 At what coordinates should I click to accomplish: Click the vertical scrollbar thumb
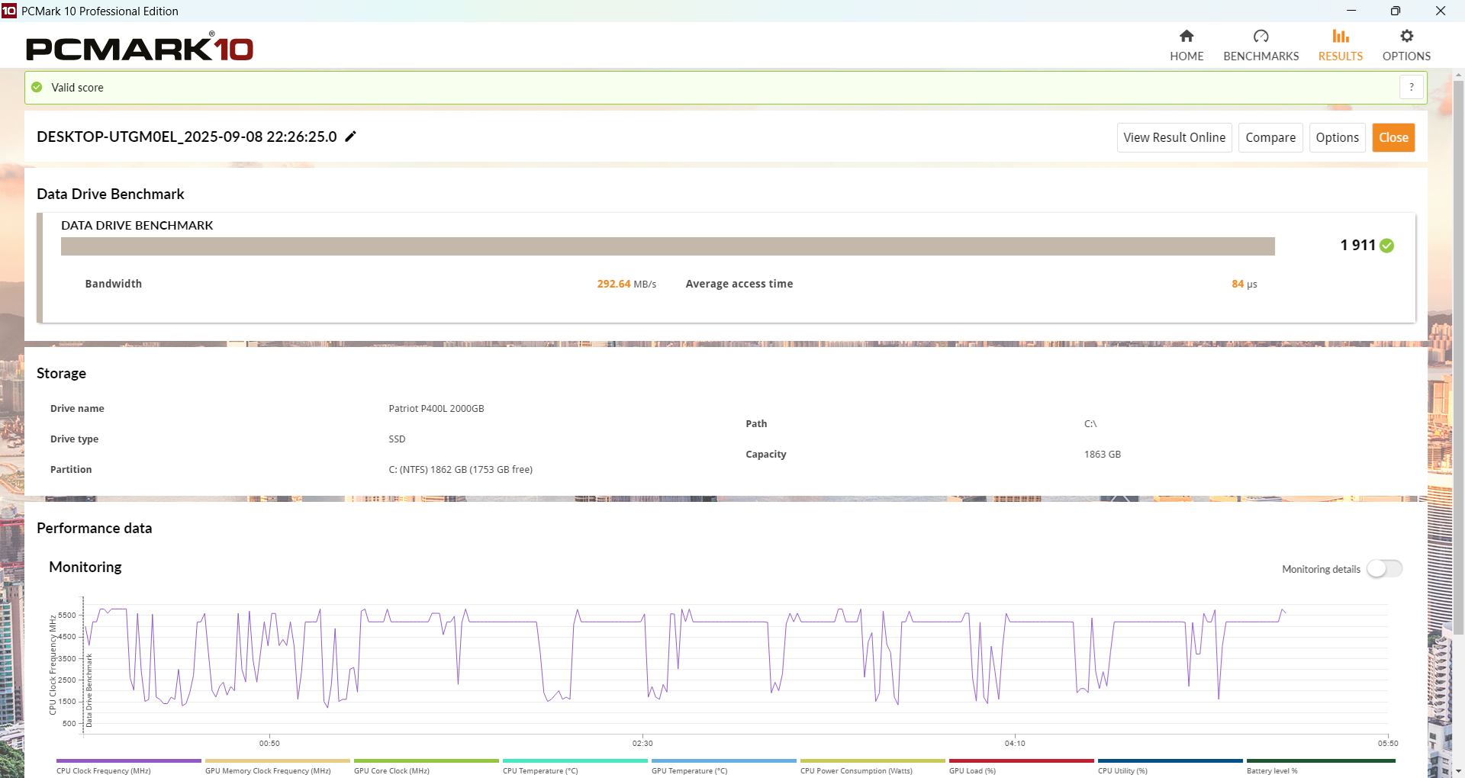(1458, 357)
